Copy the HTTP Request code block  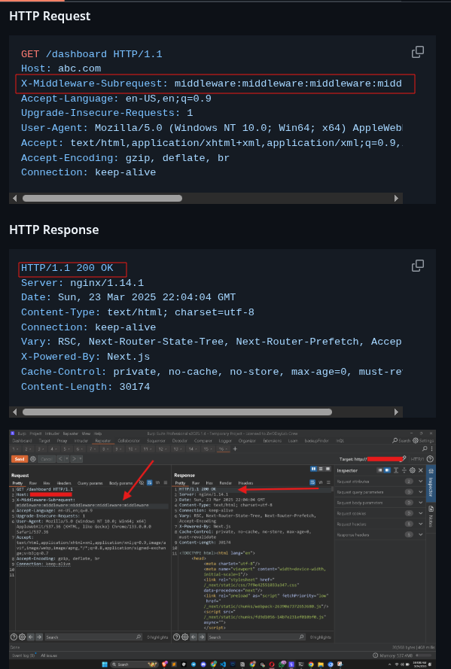(418, 52)
